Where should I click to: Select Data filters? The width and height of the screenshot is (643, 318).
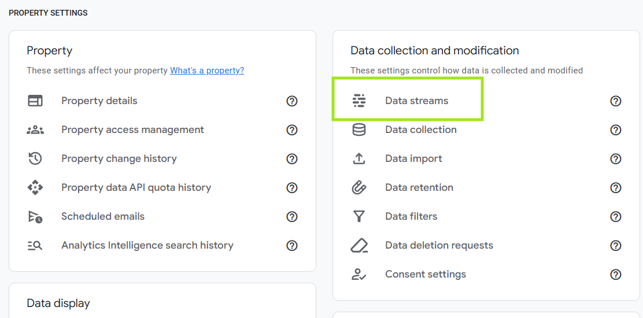click(411, 216)
